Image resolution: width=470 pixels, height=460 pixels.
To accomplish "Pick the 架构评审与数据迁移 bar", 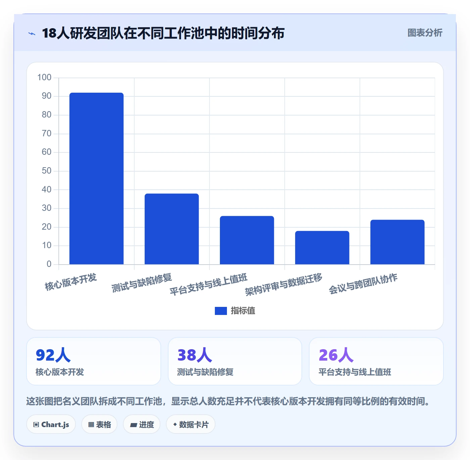I will point(322,247).
